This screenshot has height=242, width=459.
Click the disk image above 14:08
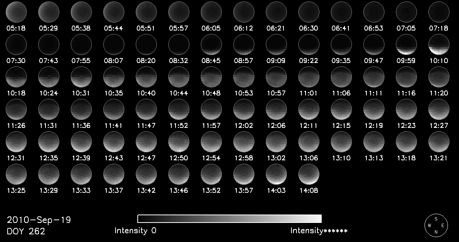(309, 174)
